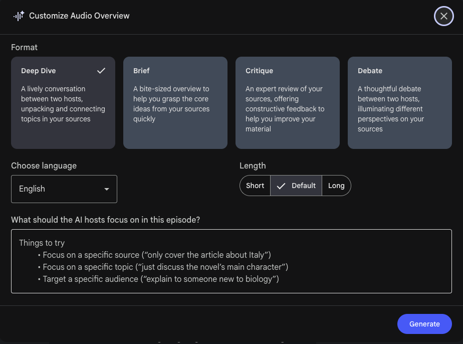Click the Customize Audio Overview title
The image size is (463, 344).
(x=79, y=16)
